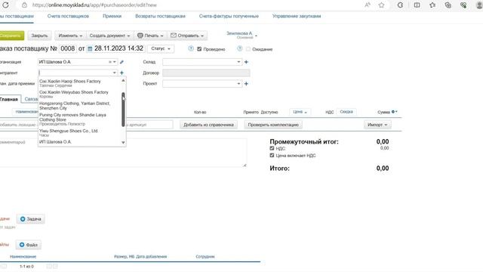
Task: Enable the Ожидание checkbox
Action: [248, 49]
